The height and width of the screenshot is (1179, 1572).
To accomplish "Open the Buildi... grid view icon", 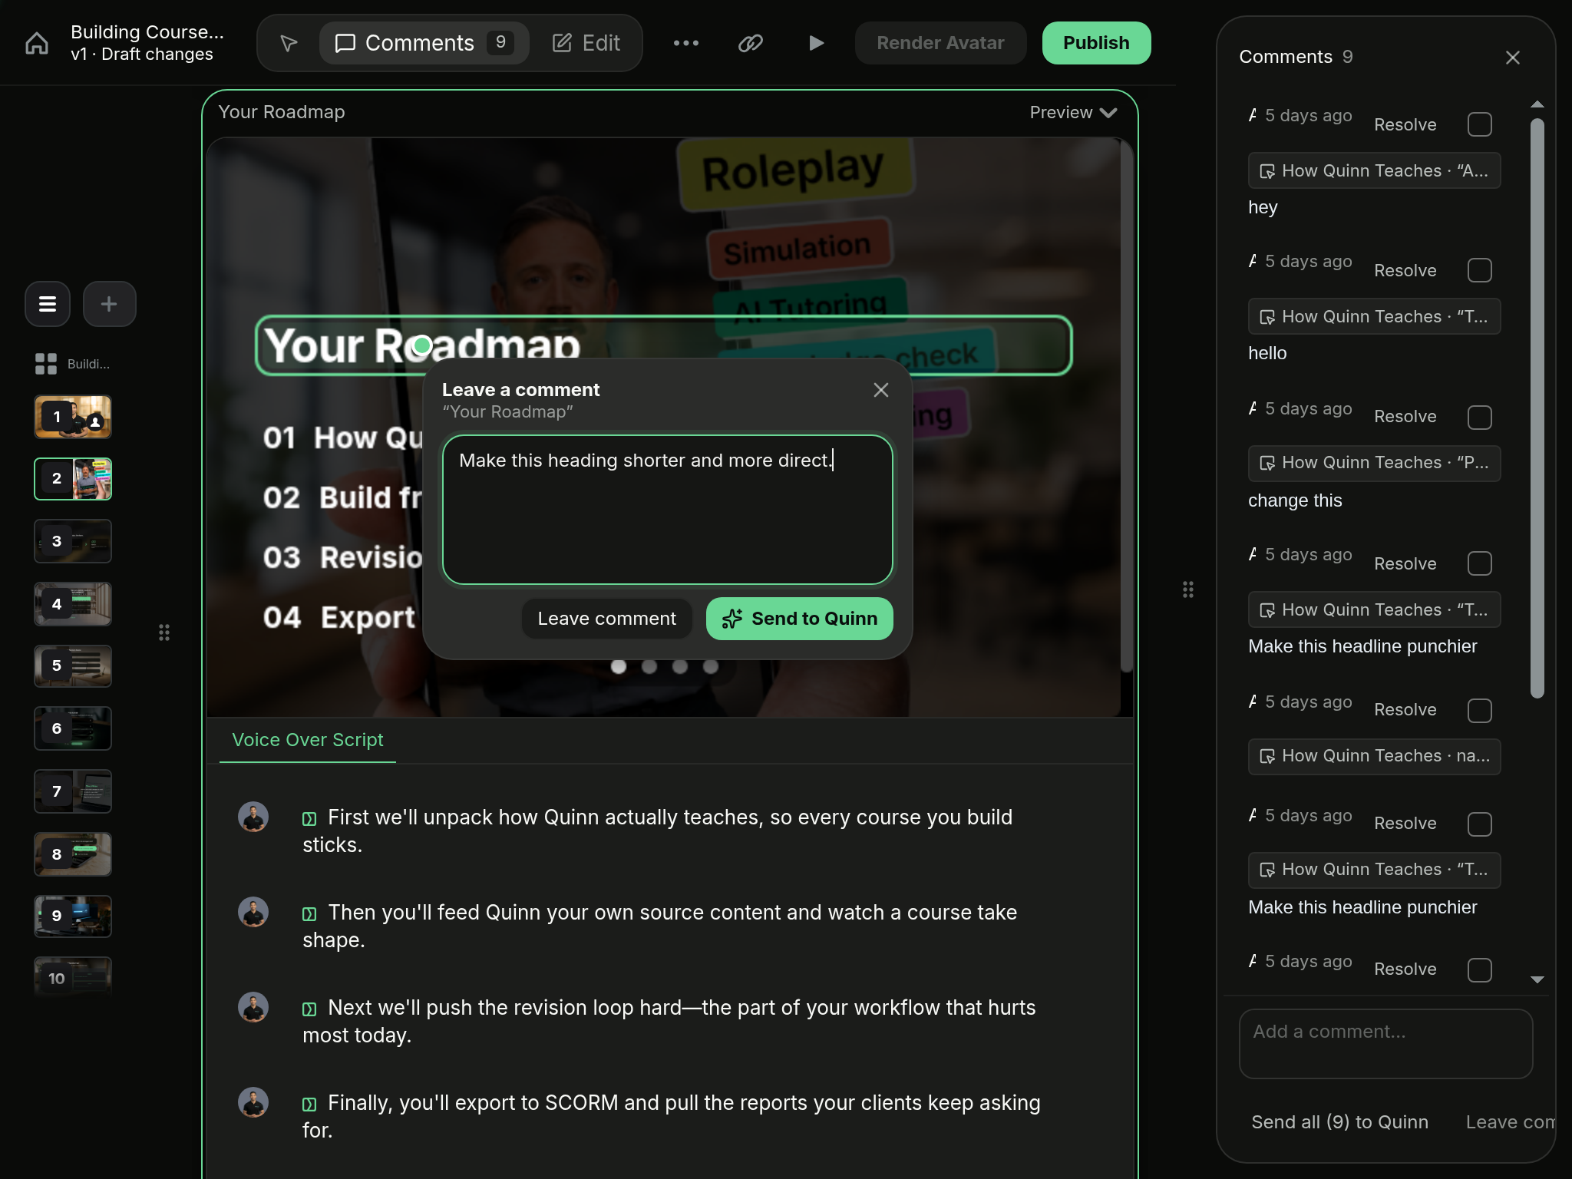I will click(x=46, y=364).
